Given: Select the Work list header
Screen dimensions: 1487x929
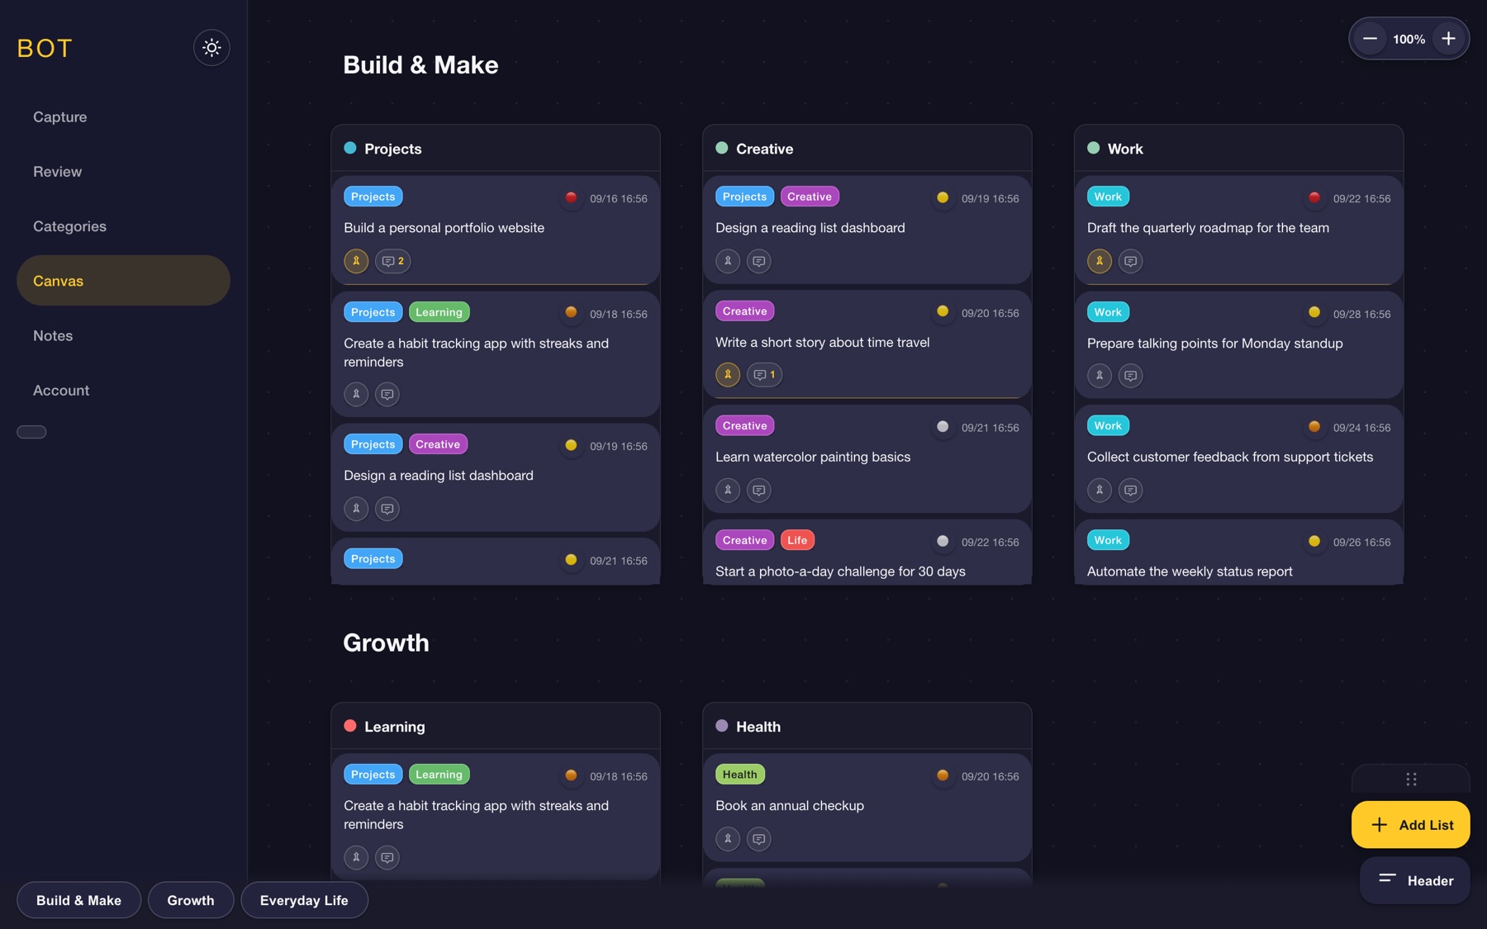Looking at the screenshot, I should [1239, 149].
